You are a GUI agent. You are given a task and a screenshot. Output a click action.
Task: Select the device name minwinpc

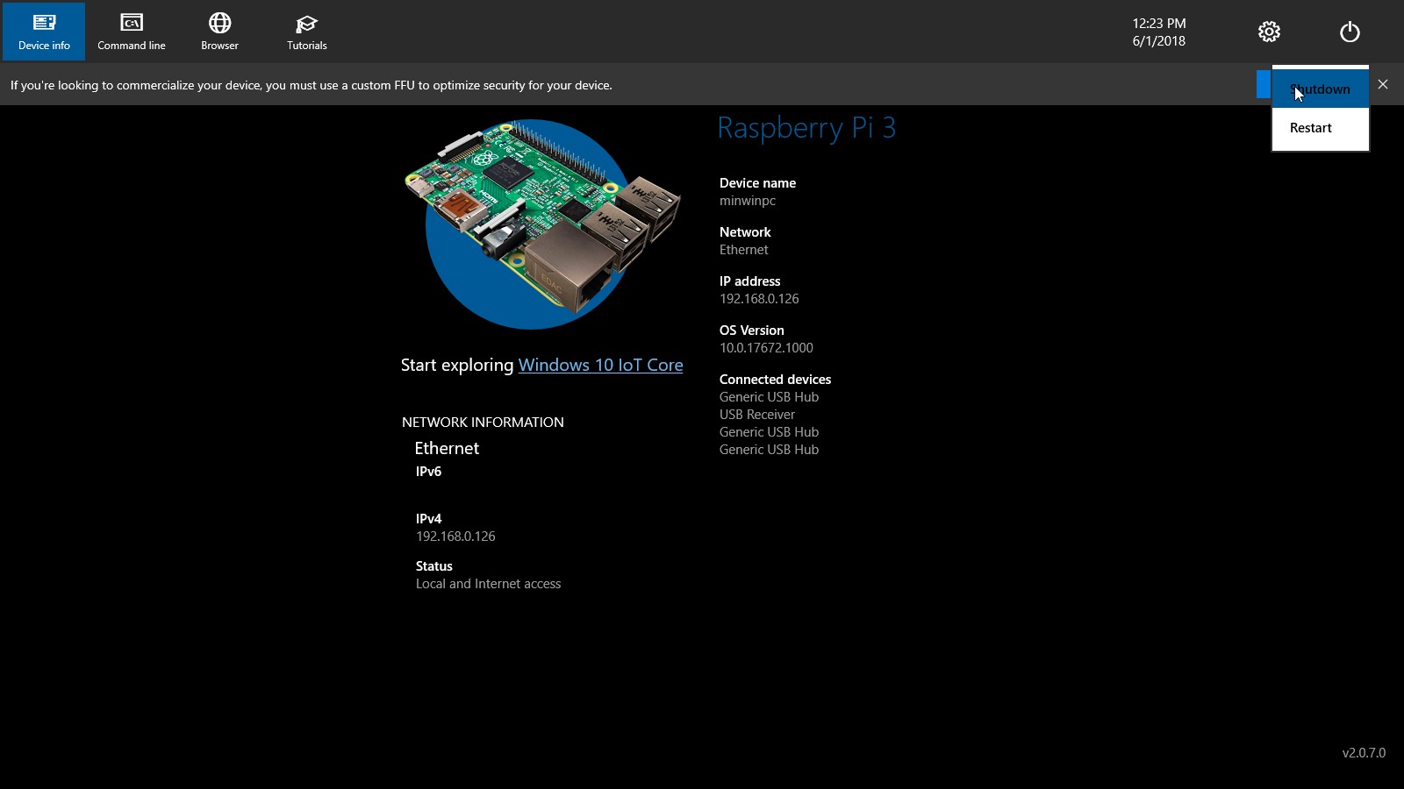(748, 201)
